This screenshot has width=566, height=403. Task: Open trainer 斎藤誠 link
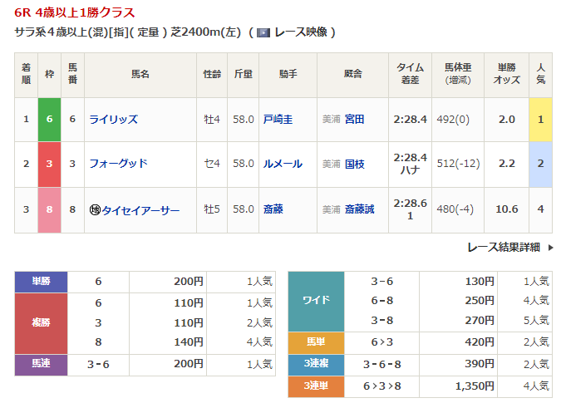[359, 209]
